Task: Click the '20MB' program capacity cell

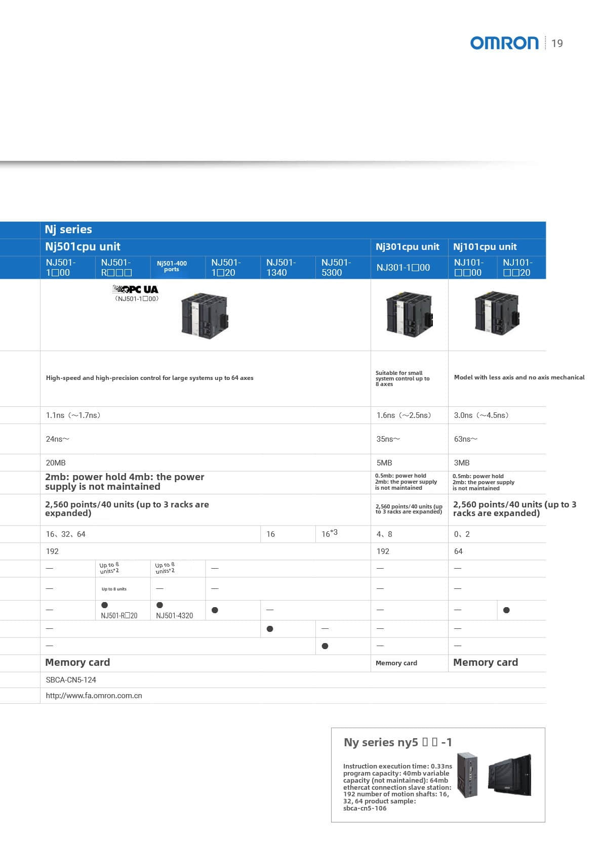Action: pos(56,462)
